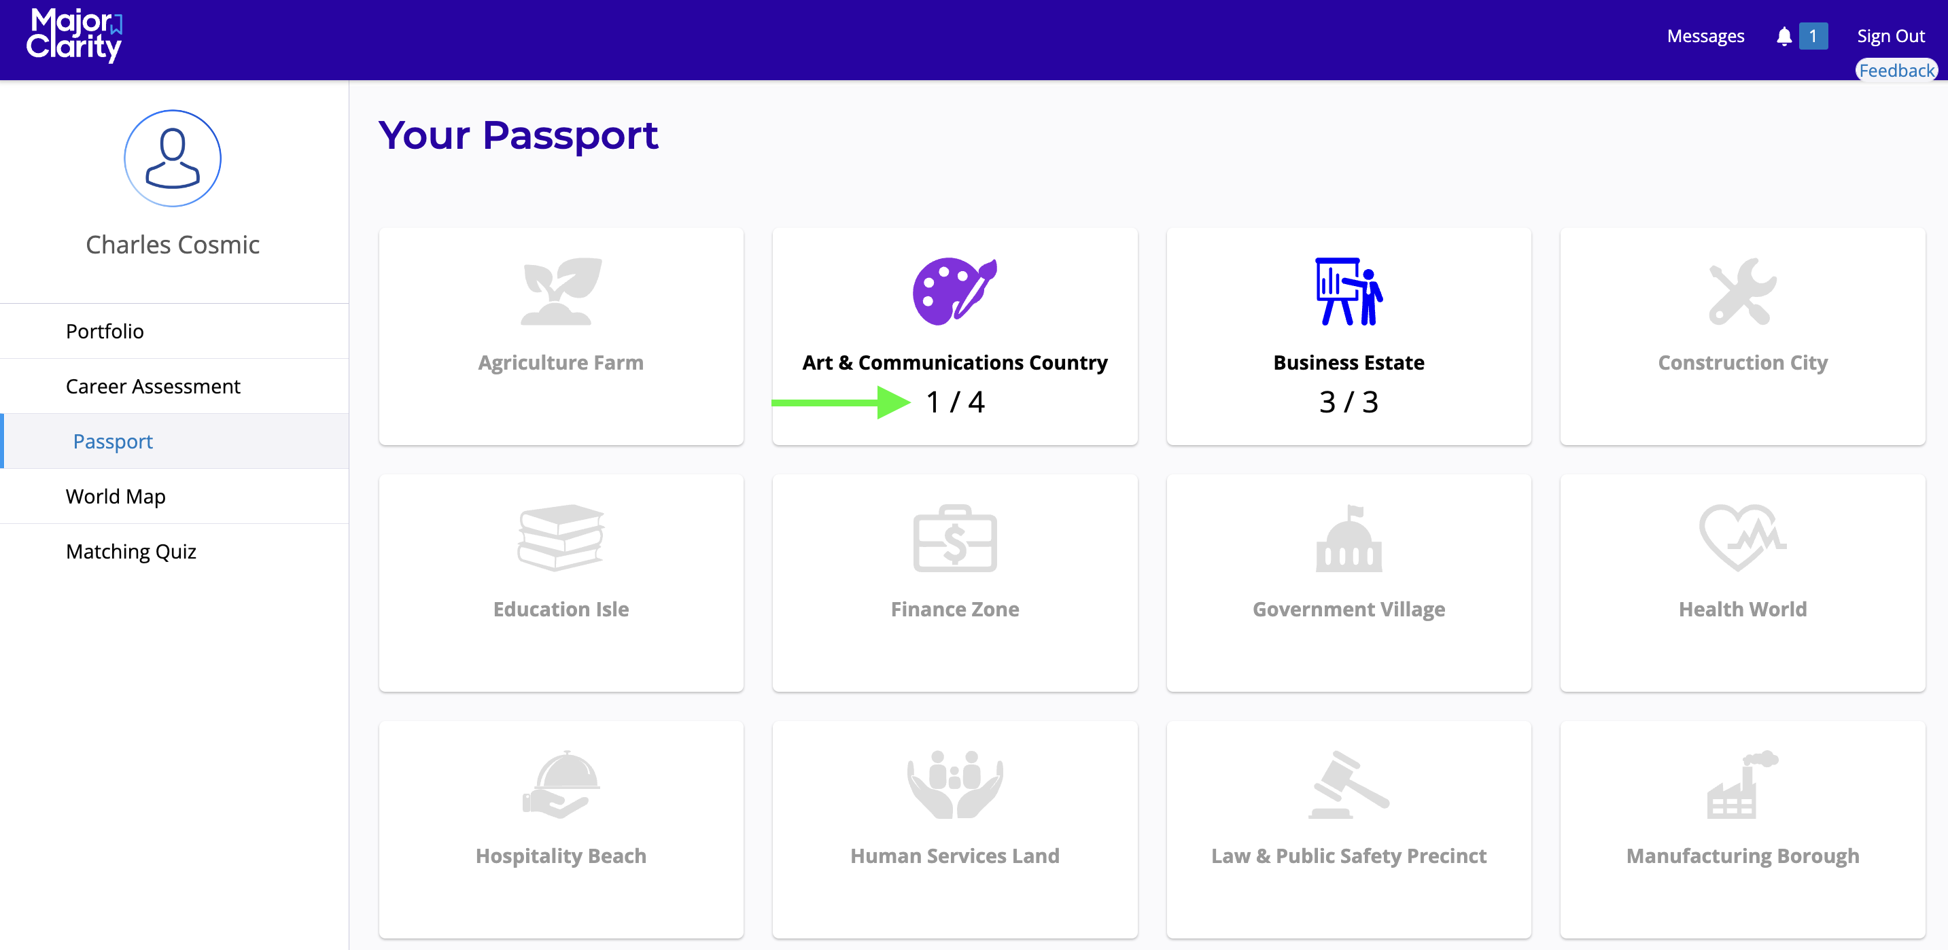Click the Business Estate presentation icon

point(1349,292)
